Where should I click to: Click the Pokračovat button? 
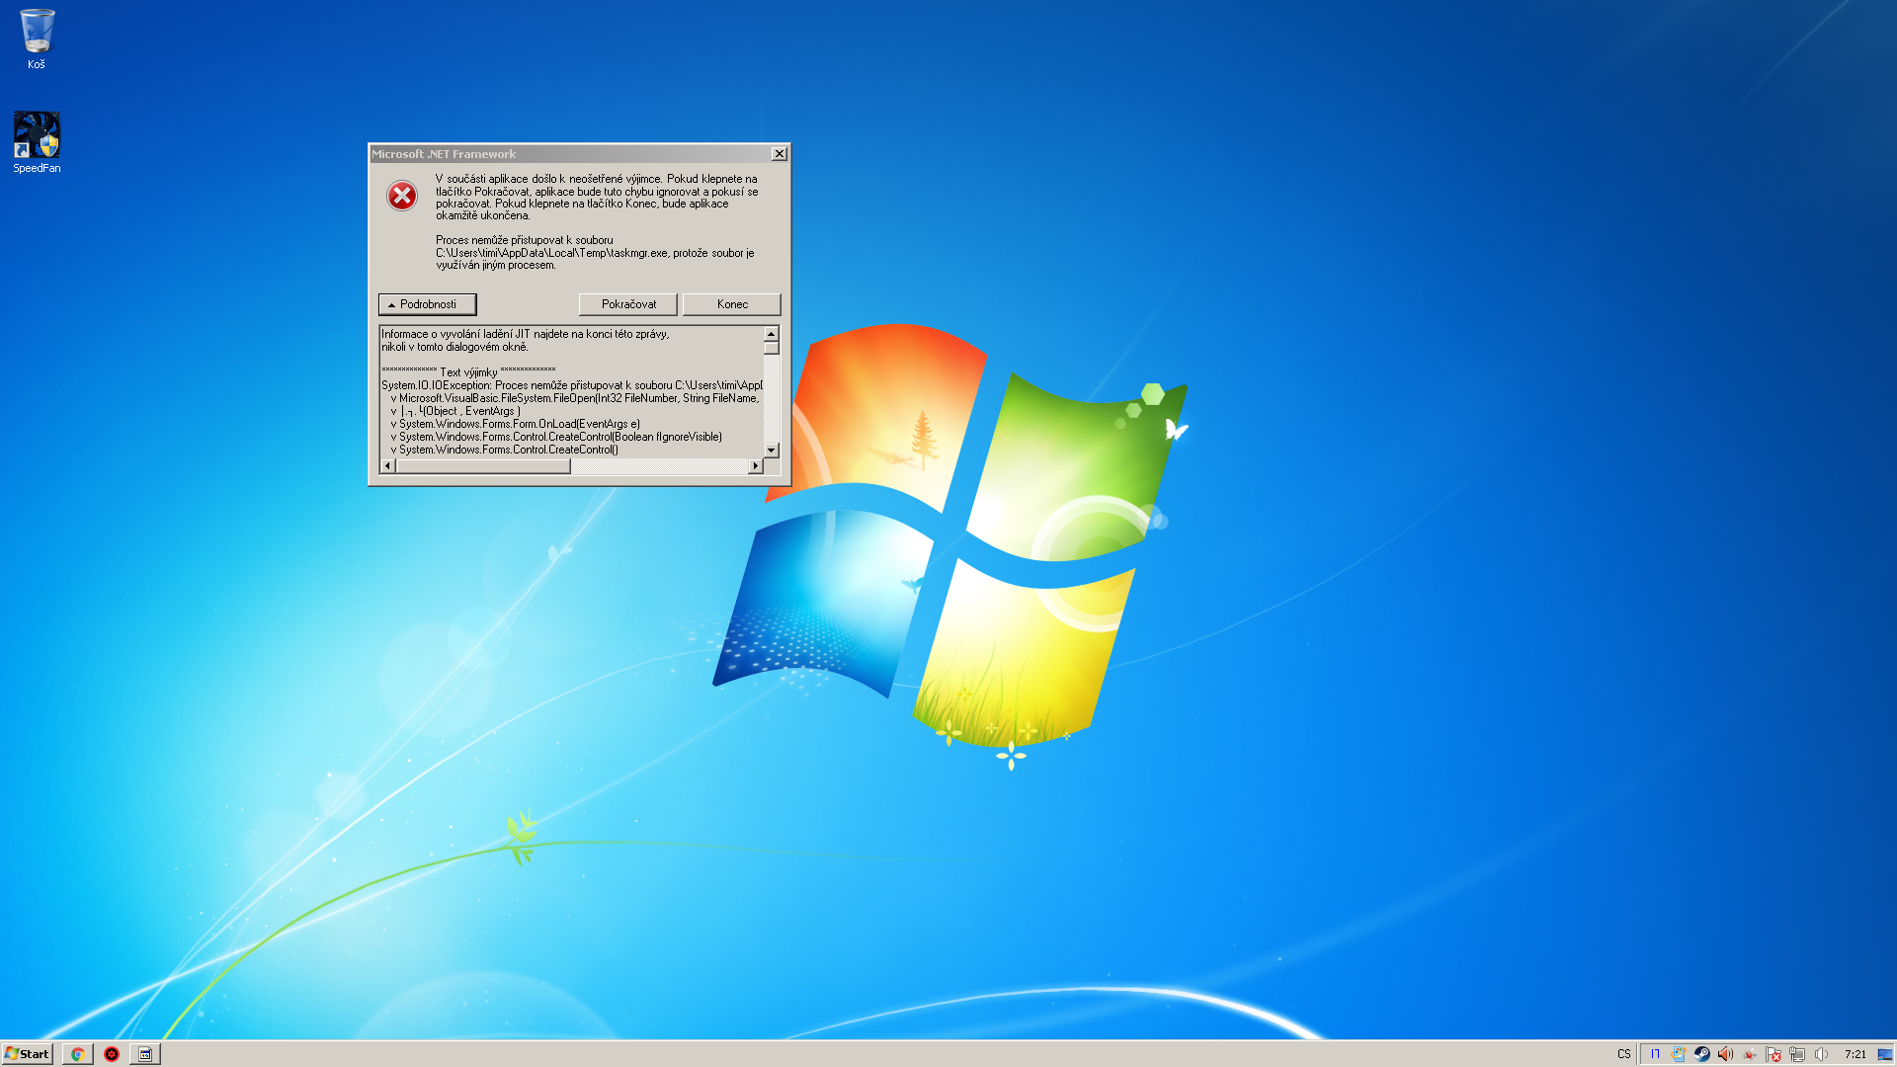point(627,304)
